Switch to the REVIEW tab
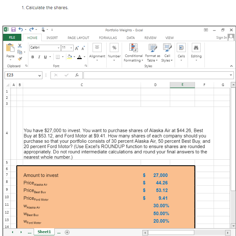This screenshot has height=236, width=236. click(x=150, y=38)
